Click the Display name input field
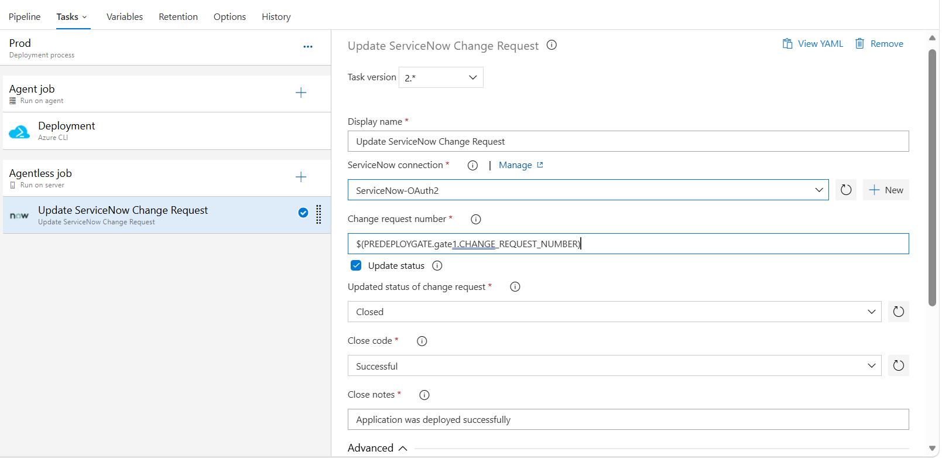Image resolution: width=942 pixels, height=458 pixels. [628, 141]
